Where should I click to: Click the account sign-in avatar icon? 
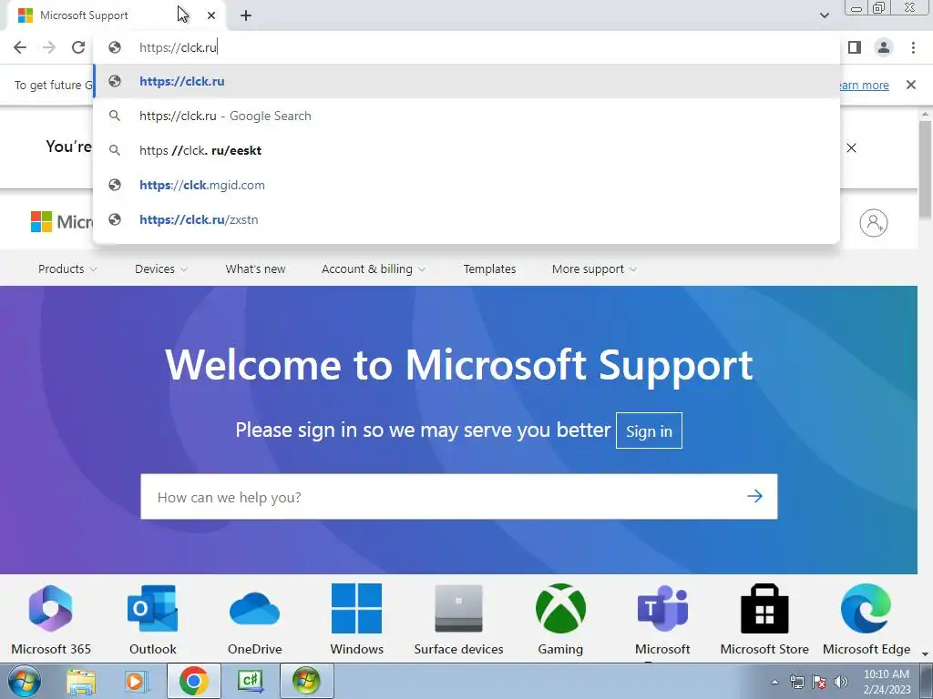pos(874,223)
